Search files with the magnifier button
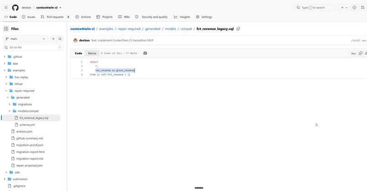Screen dimensions: 367x191 (x=60, y=39)
